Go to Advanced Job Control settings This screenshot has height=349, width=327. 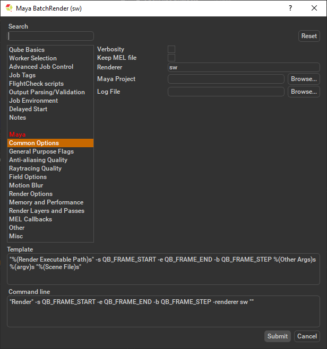41,67
